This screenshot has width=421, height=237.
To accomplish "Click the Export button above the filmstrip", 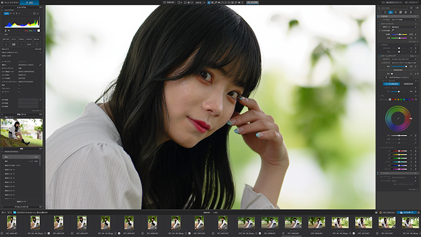I will (x=407, y=212).
